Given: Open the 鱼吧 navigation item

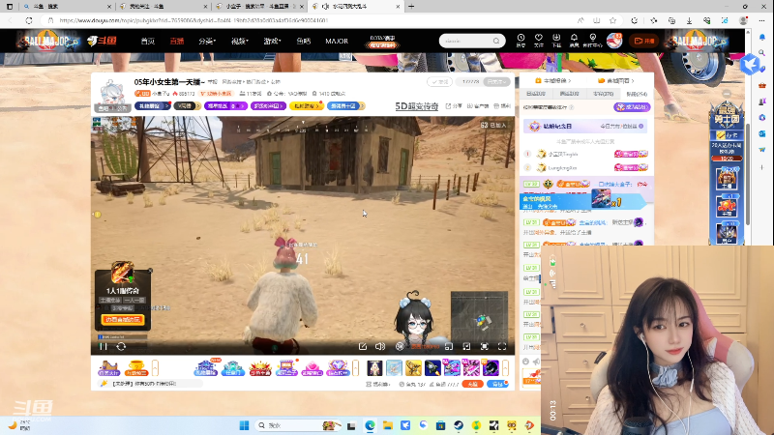Looking at the screenshot, I should (x=303, y=41).
